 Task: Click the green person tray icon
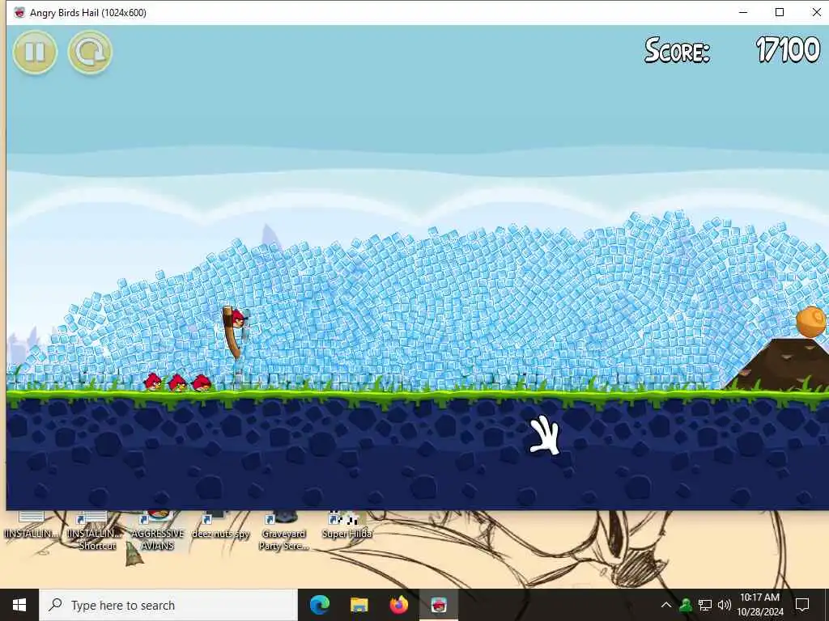685,605
